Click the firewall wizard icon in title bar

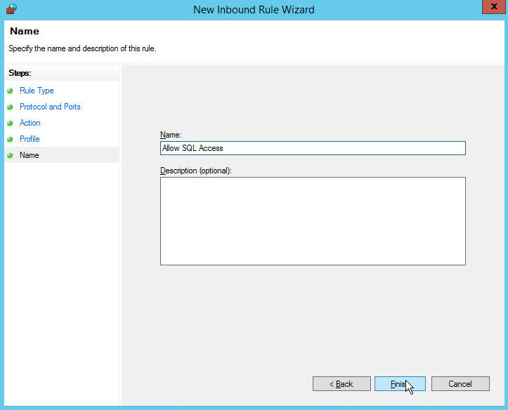point(11,9)
